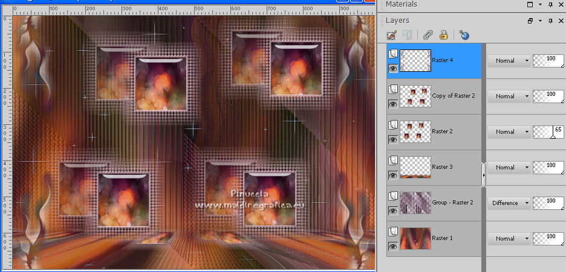Select the Raster 4 layer thumbnail
This screenshot has height=272, width=566.
click(415, 60)
